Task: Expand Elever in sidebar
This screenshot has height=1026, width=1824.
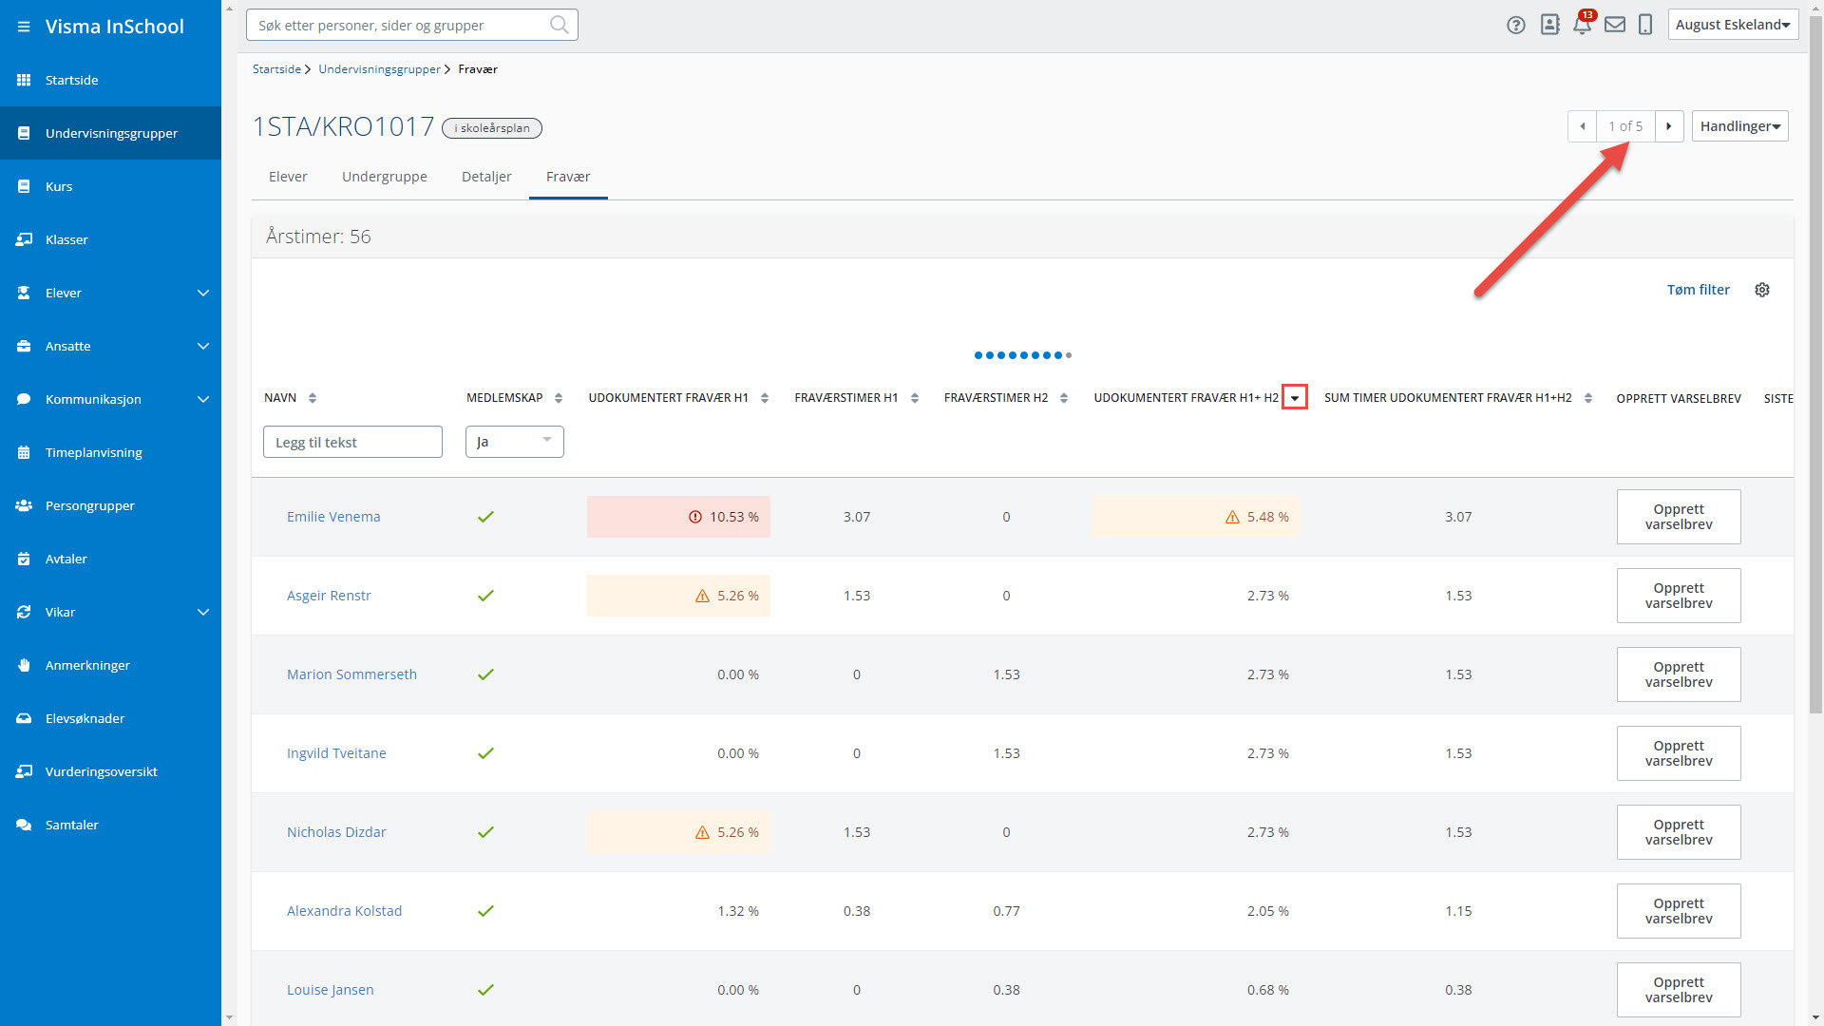Action: (x=202, y=293)
